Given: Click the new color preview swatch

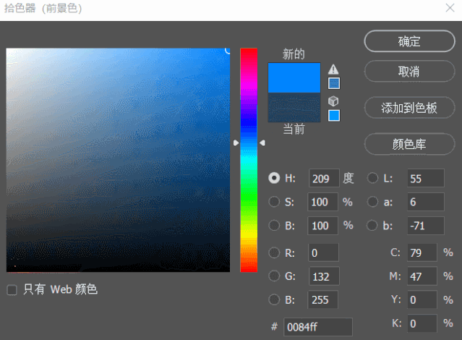Looking at the screenshot, I should click(x=294, y=77).
